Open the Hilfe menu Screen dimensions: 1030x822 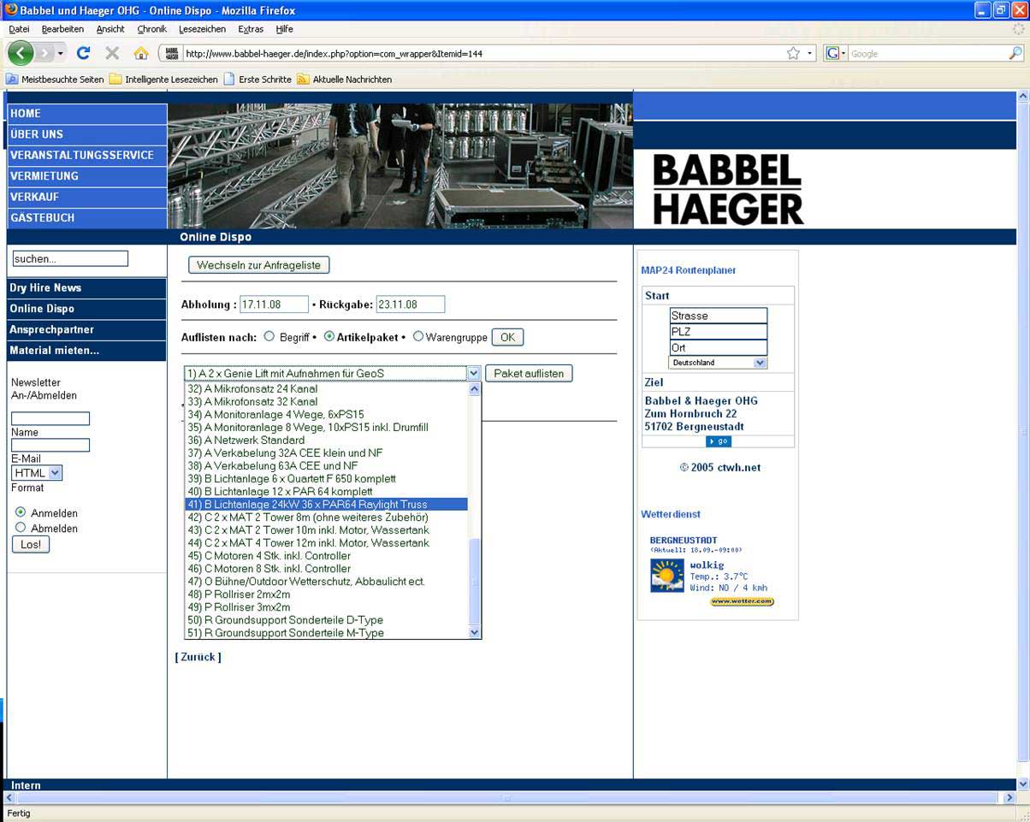[x=284, y=29]
